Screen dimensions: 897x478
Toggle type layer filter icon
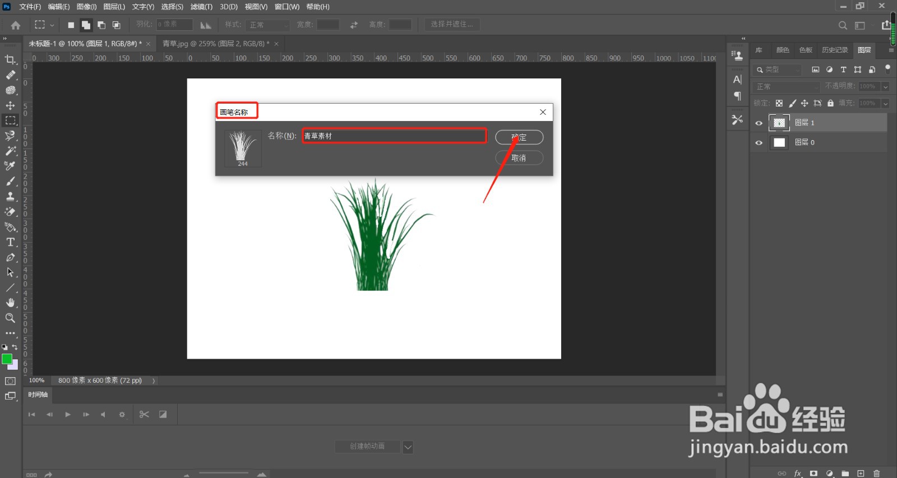[843, 69]
